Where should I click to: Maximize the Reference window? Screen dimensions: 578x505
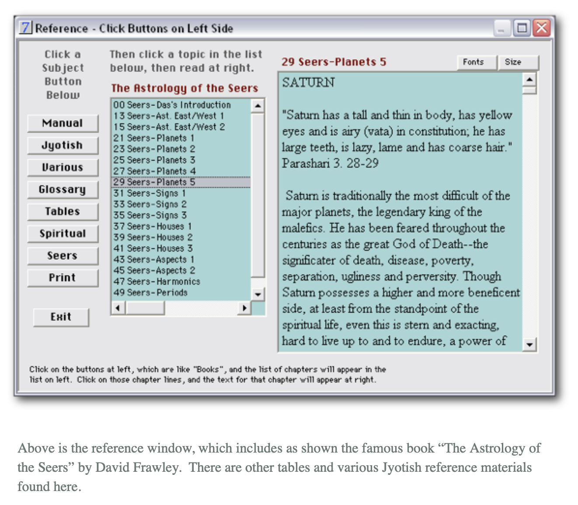522,28
